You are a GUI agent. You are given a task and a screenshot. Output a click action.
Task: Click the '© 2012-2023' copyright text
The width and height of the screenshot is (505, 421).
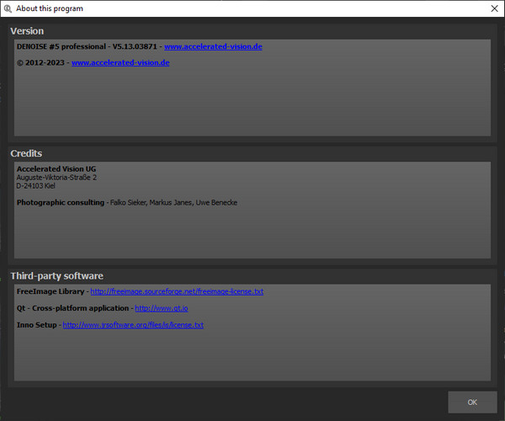(x=40, y=63)
